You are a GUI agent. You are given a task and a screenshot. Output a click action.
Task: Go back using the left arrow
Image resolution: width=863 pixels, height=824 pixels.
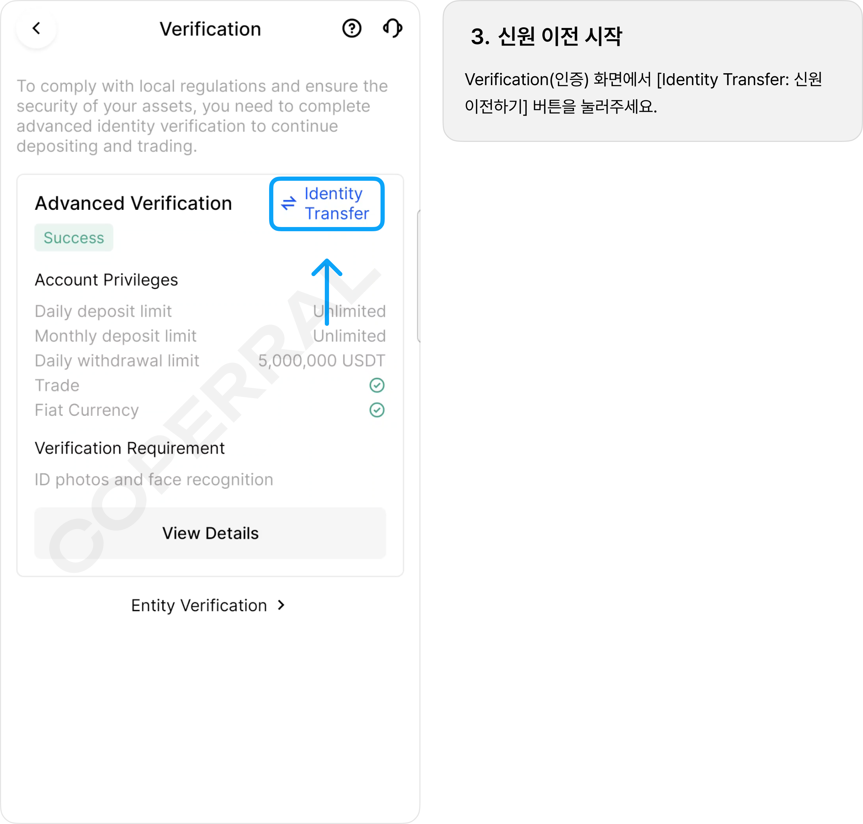(36, 28)
